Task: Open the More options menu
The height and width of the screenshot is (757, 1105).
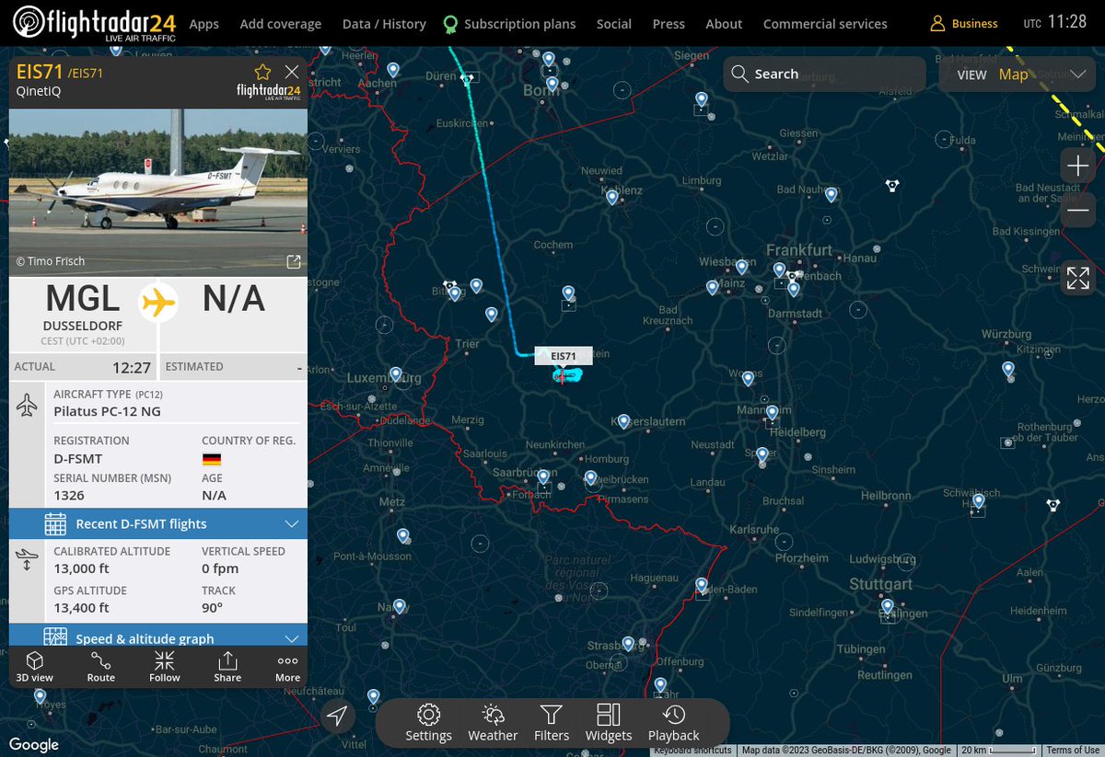Action: click(287, 666)
